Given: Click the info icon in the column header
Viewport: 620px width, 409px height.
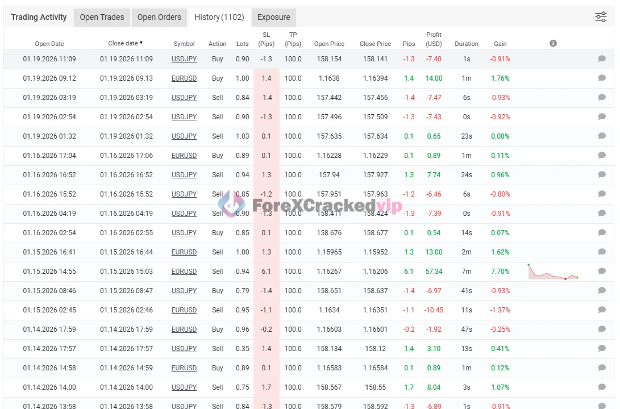Looking at the screenshot, I should [x=553, y=44].
